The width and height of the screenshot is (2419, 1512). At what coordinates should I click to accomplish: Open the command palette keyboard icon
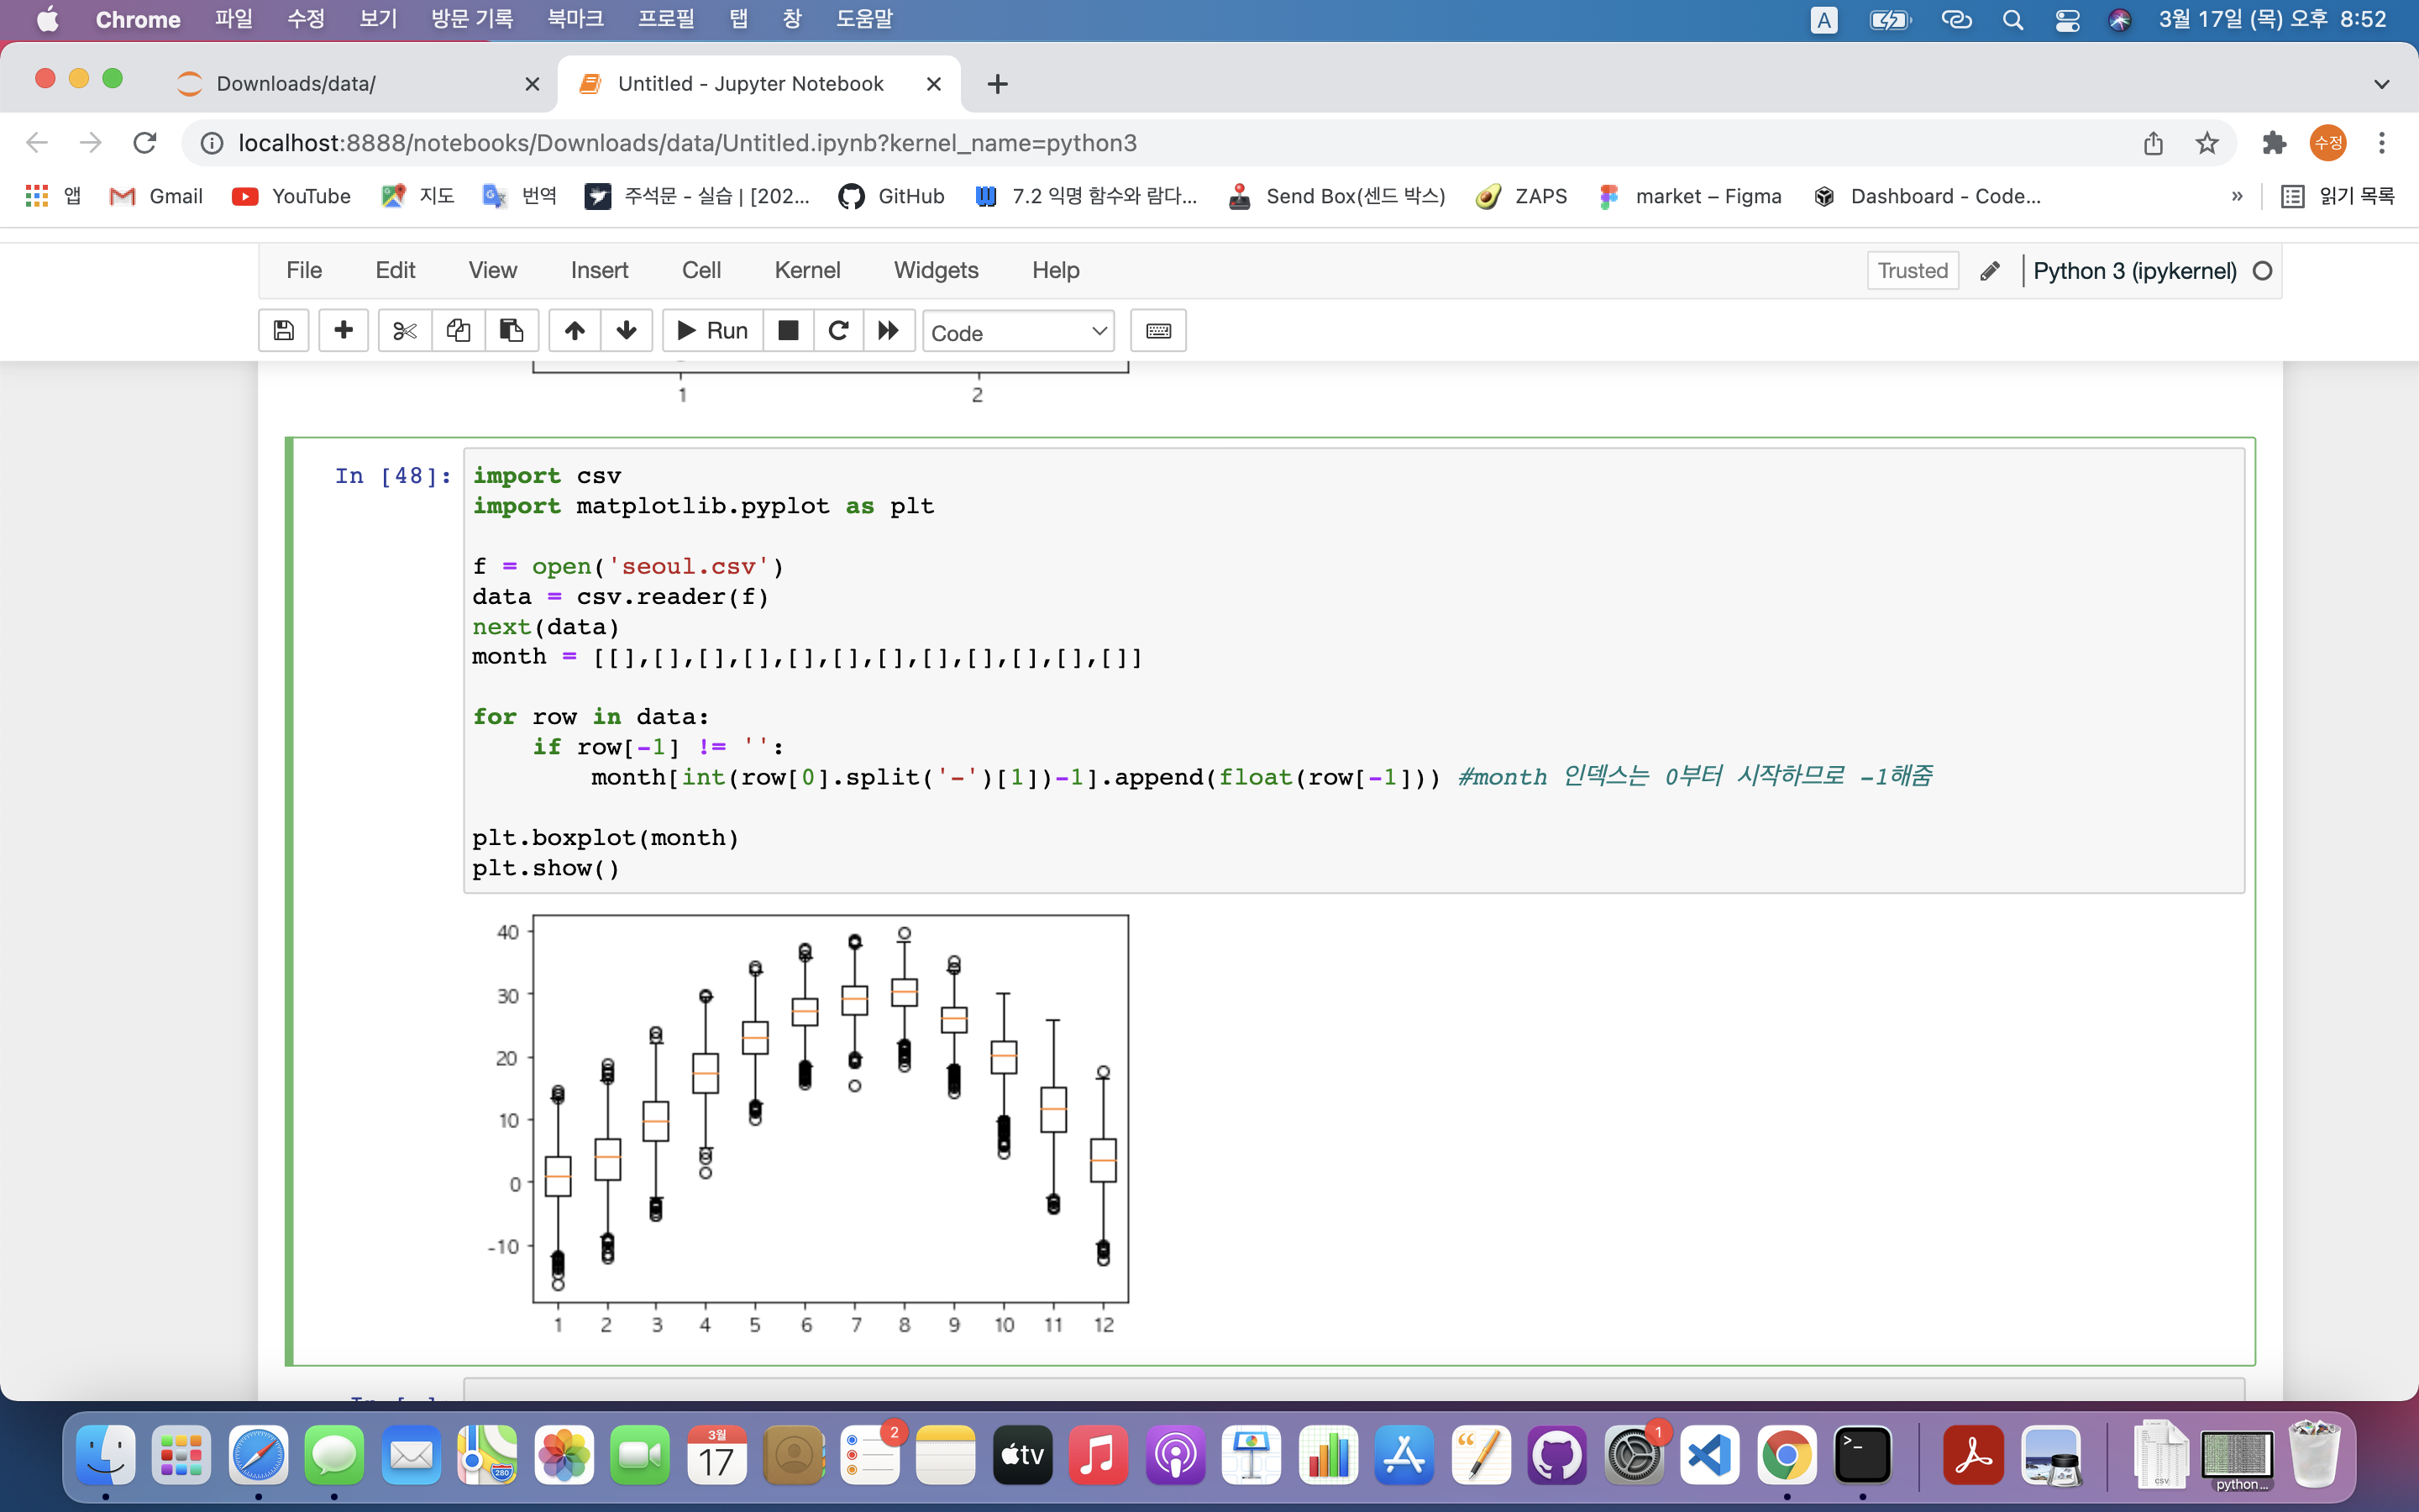1157,331
